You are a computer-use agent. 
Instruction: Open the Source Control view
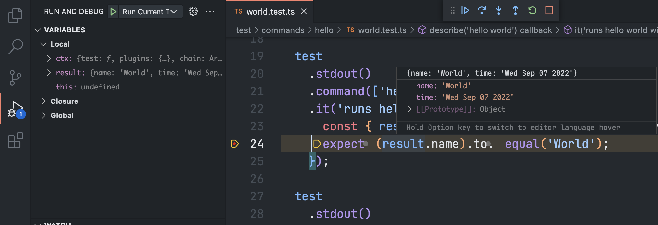15,78
